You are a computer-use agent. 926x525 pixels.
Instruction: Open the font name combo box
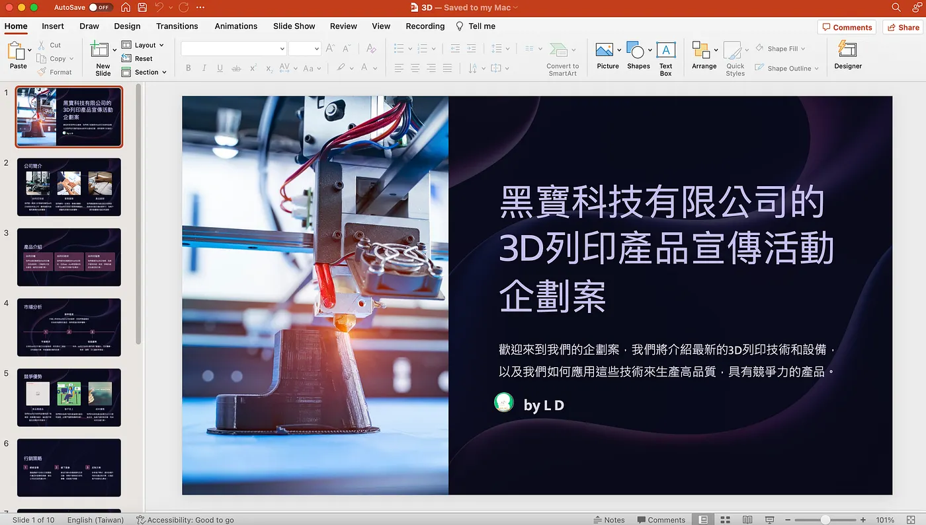click(233, 48)
